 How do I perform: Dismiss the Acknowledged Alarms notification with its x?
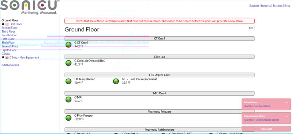(287, 116)
